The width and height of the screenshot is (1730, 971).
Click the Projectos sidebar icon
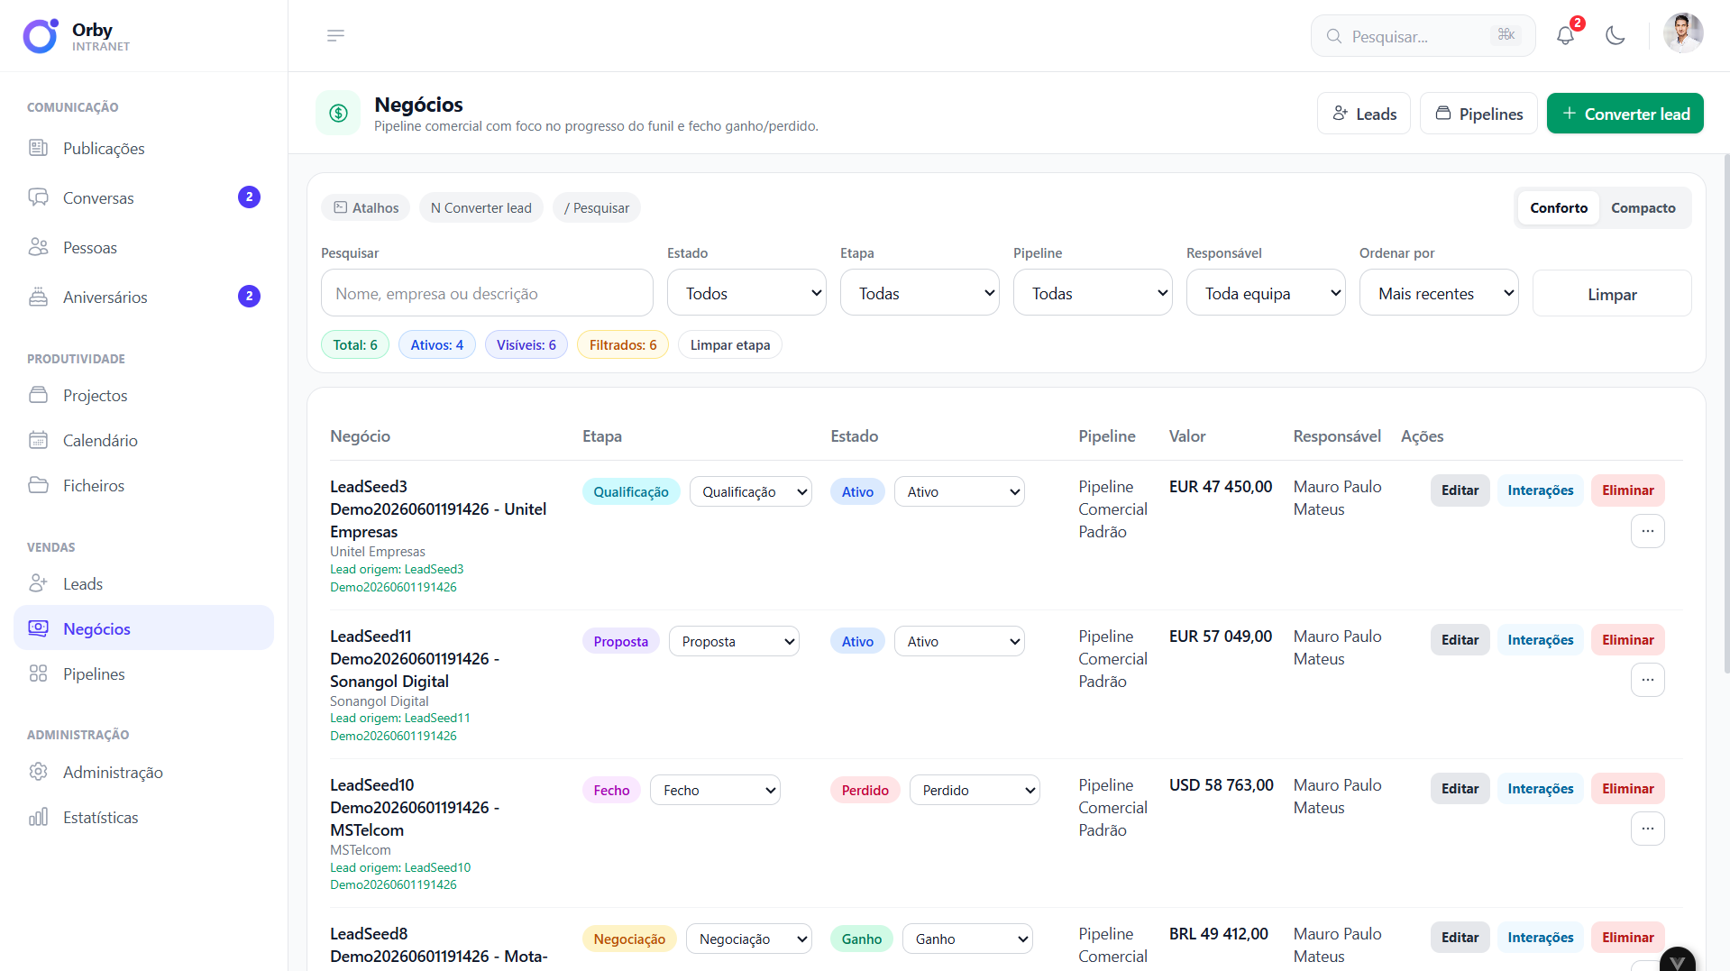[38, 395]
